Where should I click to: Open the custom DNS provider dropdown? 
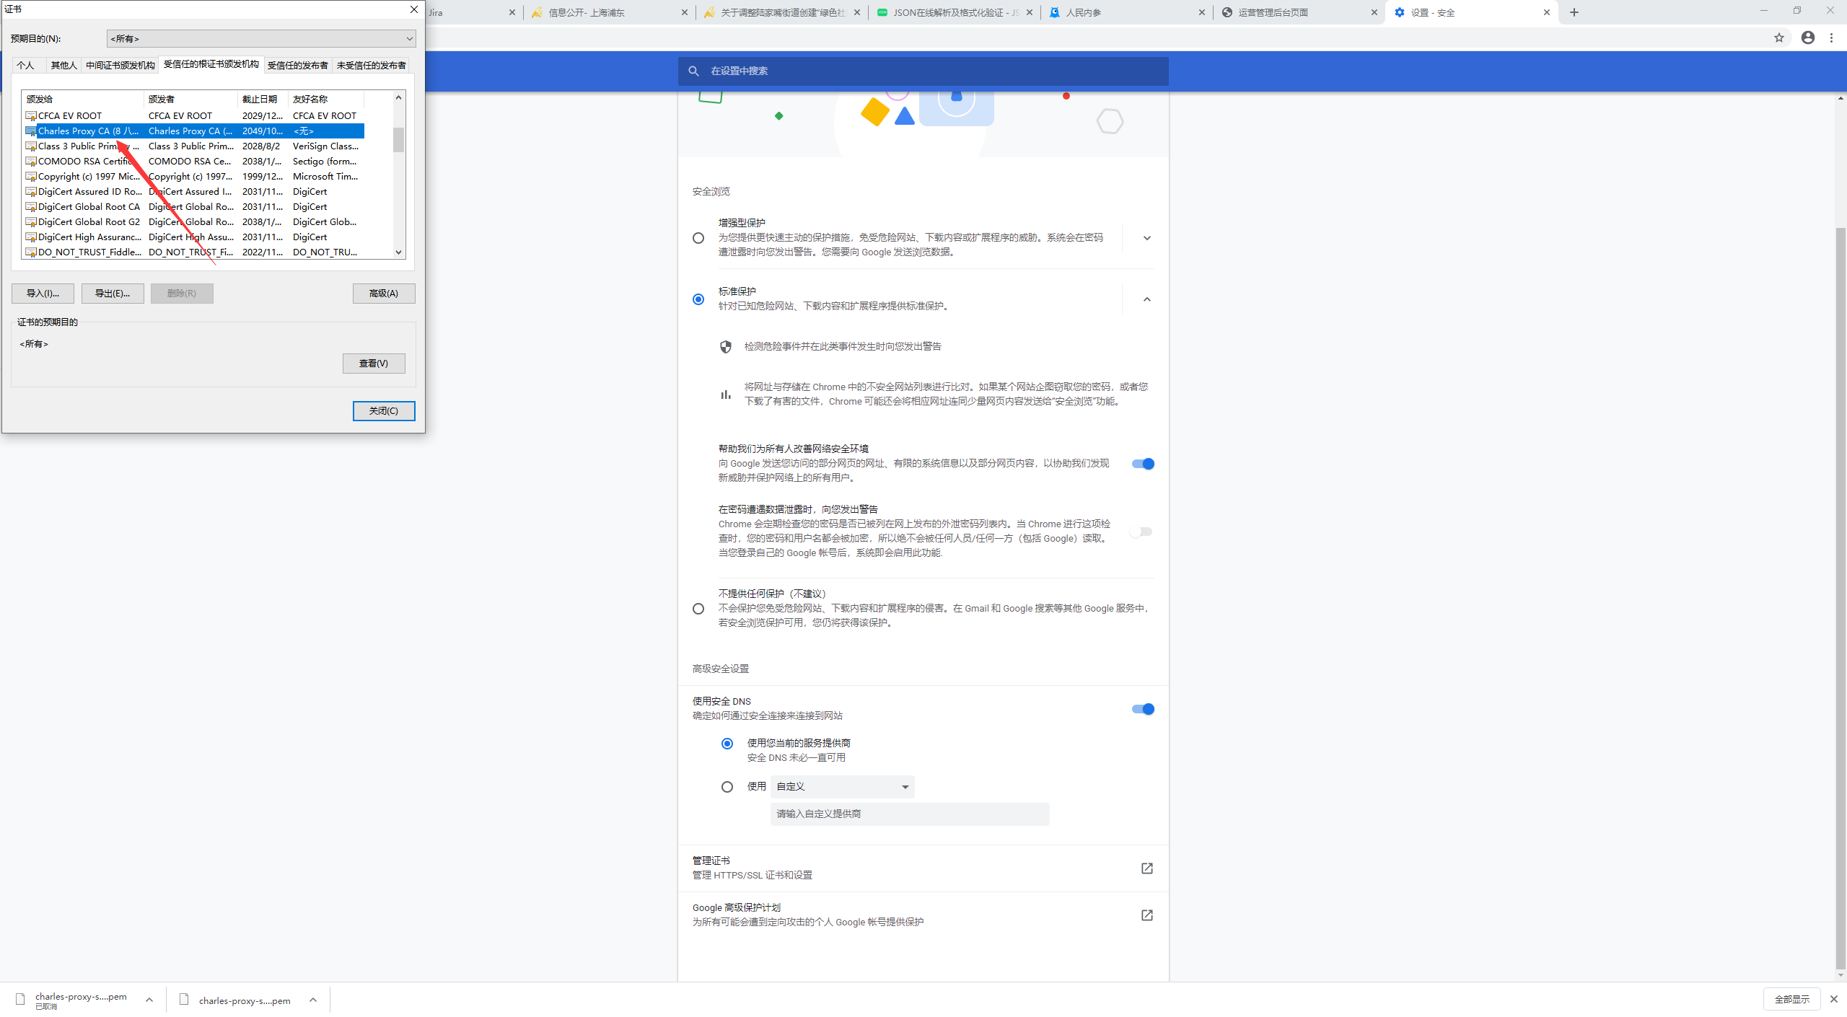pyautogui.click(x=842, y=787)
